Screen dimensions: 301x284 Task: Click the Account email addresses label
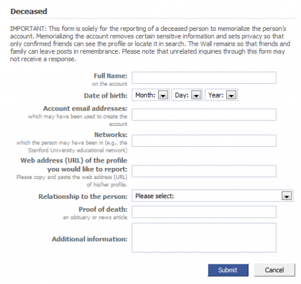click(x=85, y=109)
